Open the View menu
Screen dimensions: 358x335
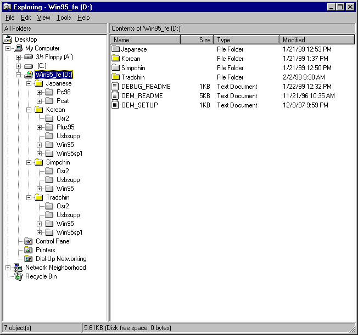[x=43, y=18]
